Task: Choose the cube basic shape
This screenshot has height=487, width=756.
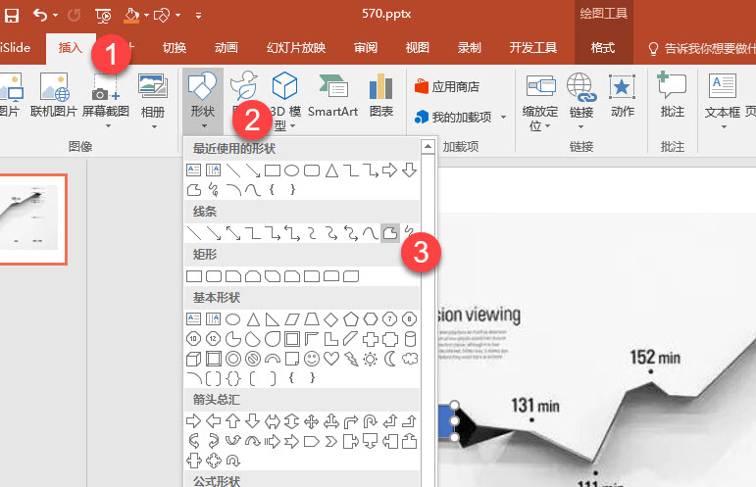Action: pyautogui.click(x=193, y=359)
